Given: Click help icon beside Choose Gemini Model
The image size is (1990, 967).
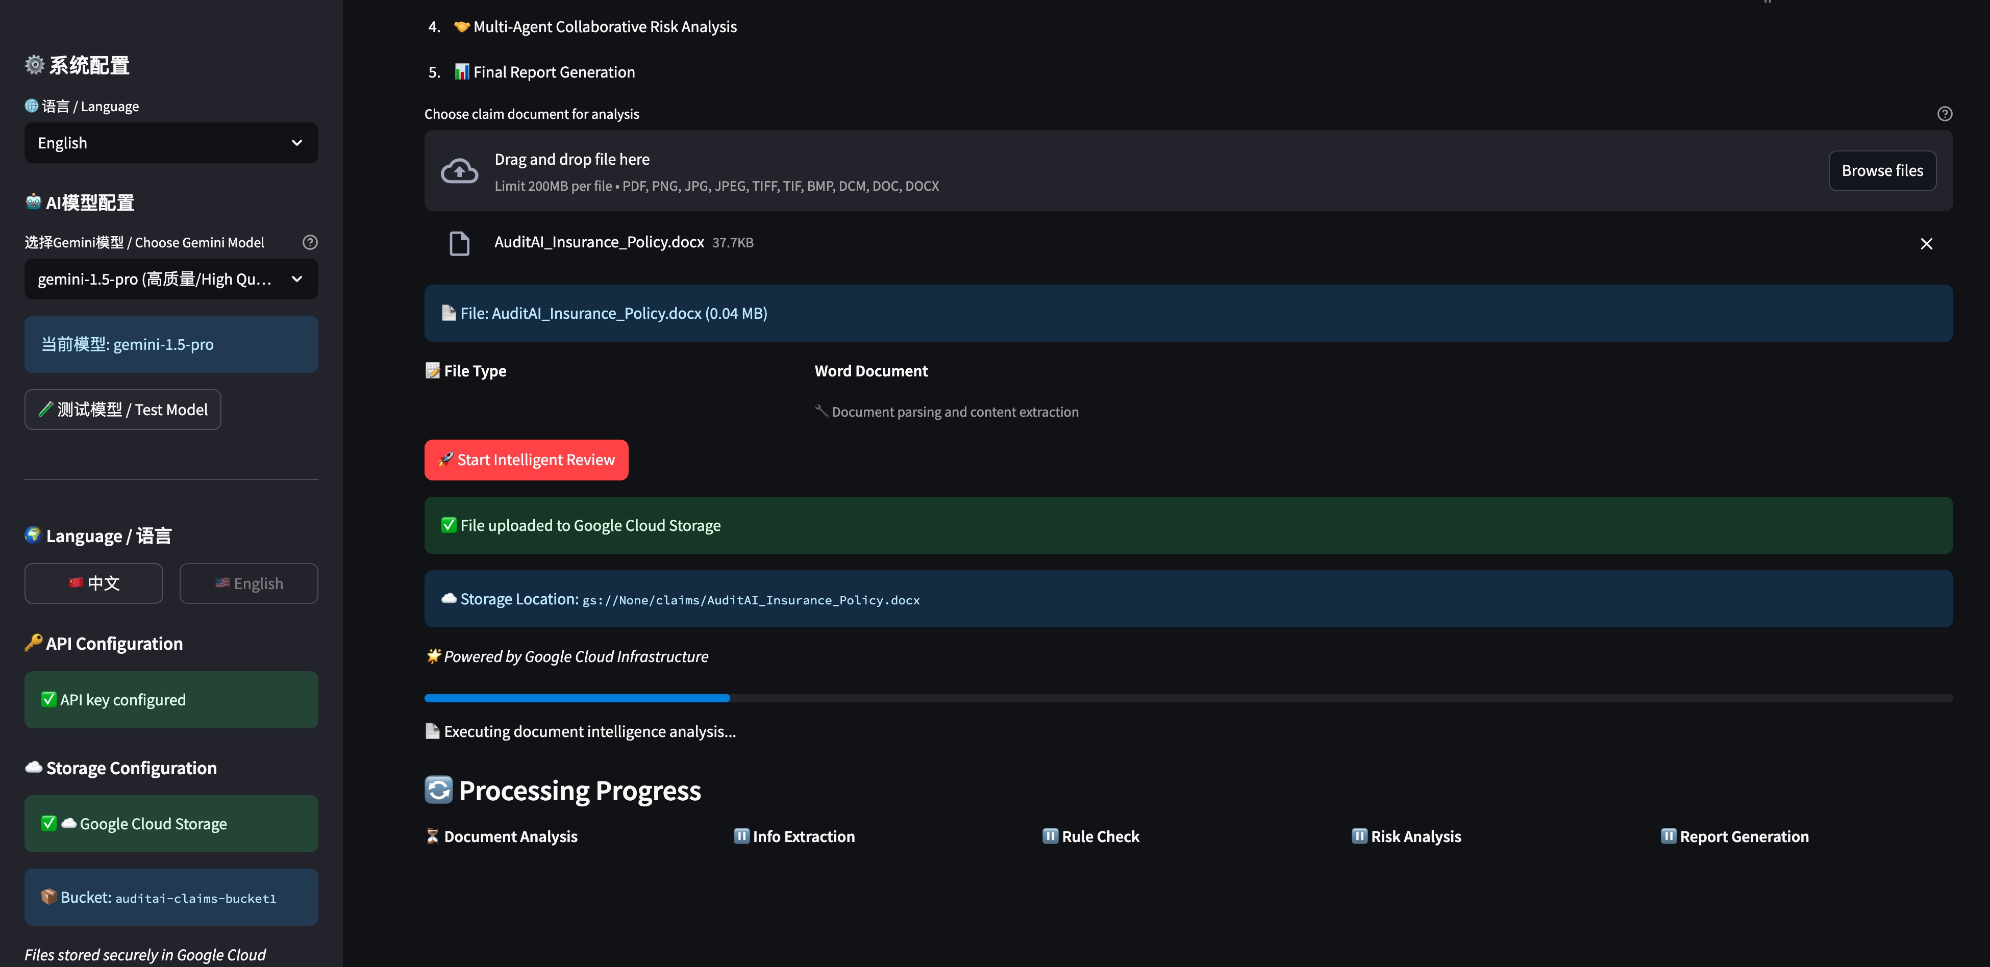Looking at the screenshot, I should 310,243.
